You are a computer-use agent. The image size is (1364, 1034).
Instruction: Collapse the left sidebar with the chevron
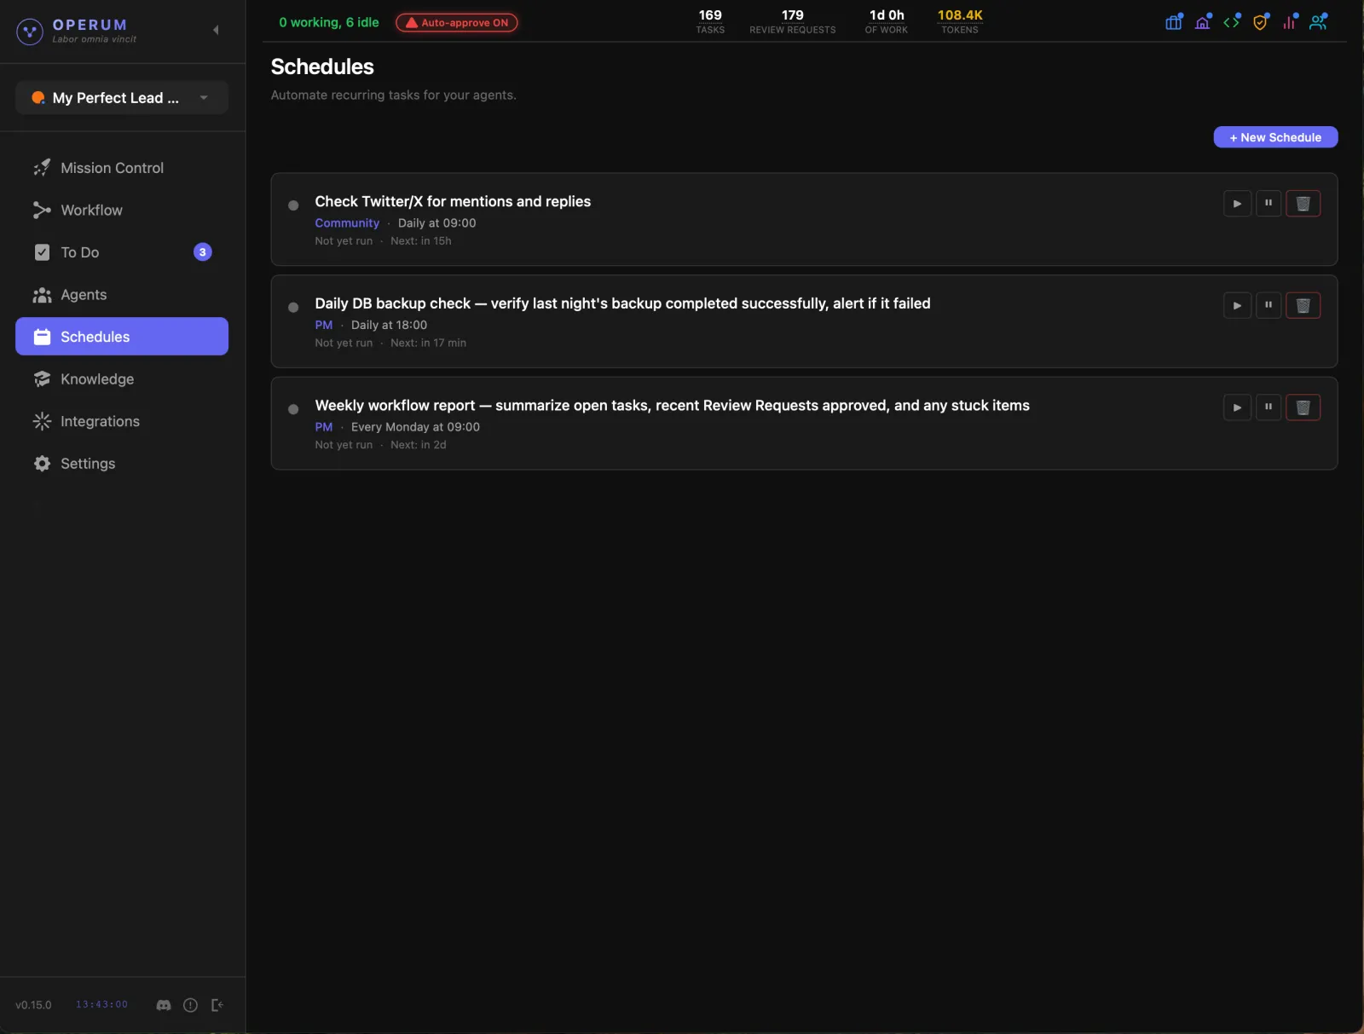[216, 29]
